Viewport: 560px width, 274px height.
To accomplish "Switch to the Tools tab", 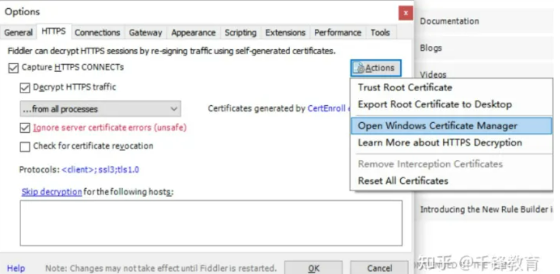I will (x=380, y=32).
